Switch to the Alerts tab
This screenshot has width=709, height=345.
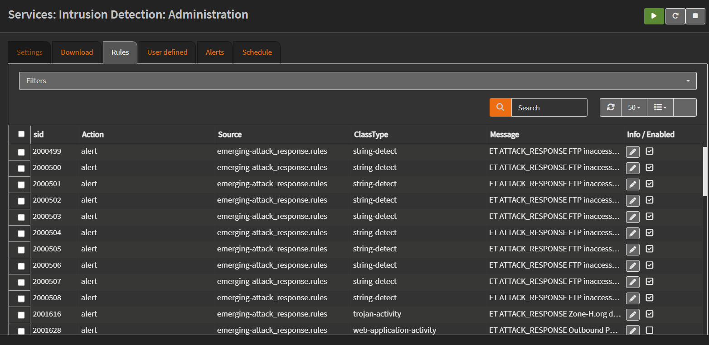214,52
